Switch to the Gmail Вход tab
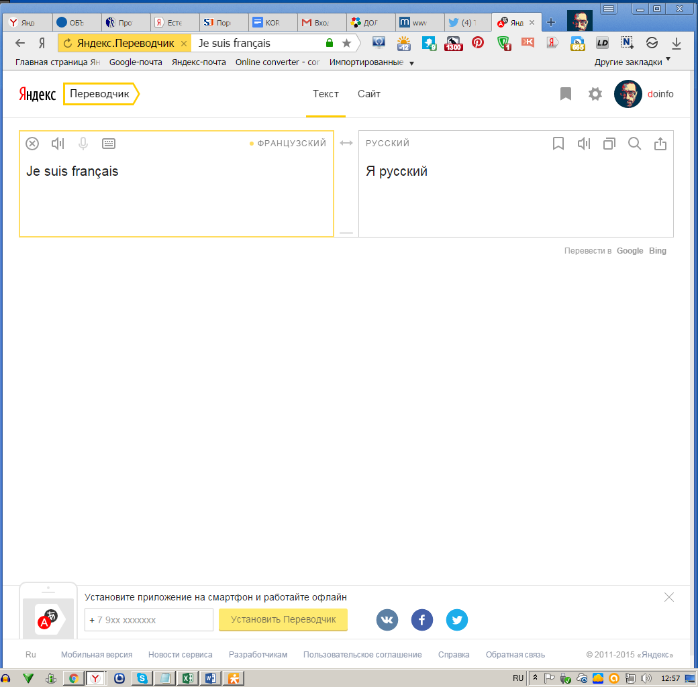This screenshot has width=698, height=687. pyautogui.click(x=321, y=22)
